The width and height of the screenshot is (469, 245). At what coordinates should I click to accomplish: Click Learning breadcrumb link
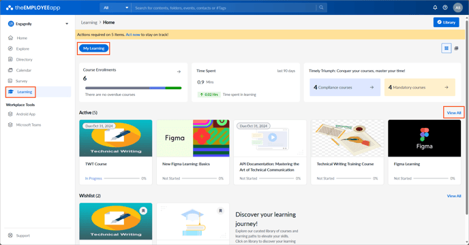[89, 22]
